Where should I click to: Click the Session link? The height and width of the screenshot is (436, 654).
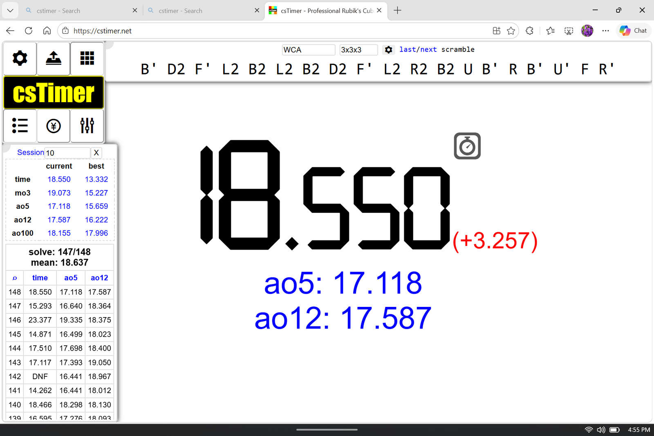[31, 152]
